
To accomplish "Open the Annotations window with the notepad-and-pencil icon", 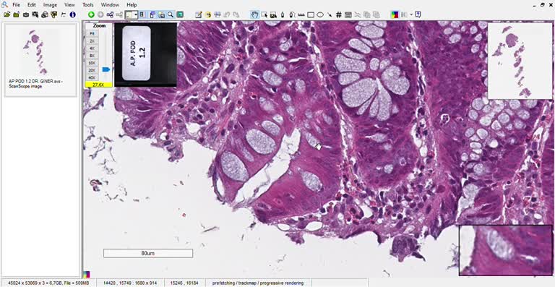I will tap(199, 14).
